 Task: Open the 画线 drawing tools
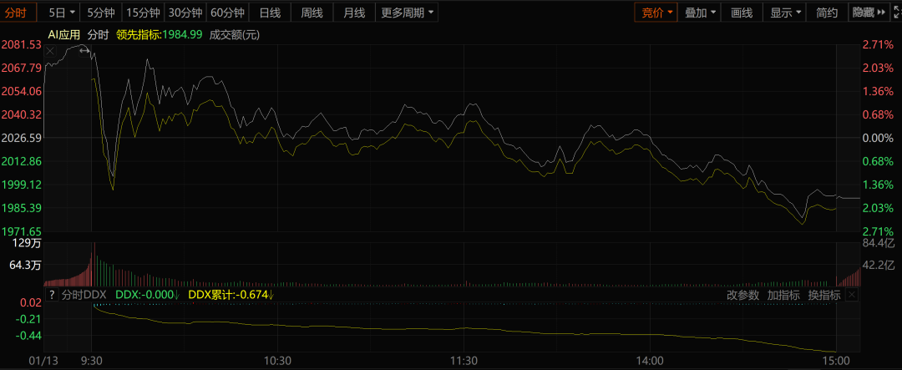coord(742,13)
